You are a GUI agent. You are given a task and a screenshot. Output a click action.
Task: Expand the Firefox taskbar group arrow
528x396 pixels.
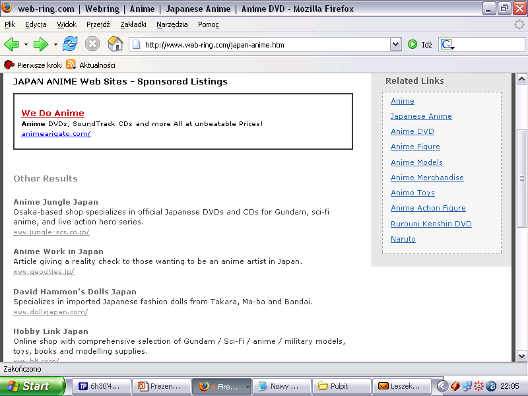(x=247, y=387)
